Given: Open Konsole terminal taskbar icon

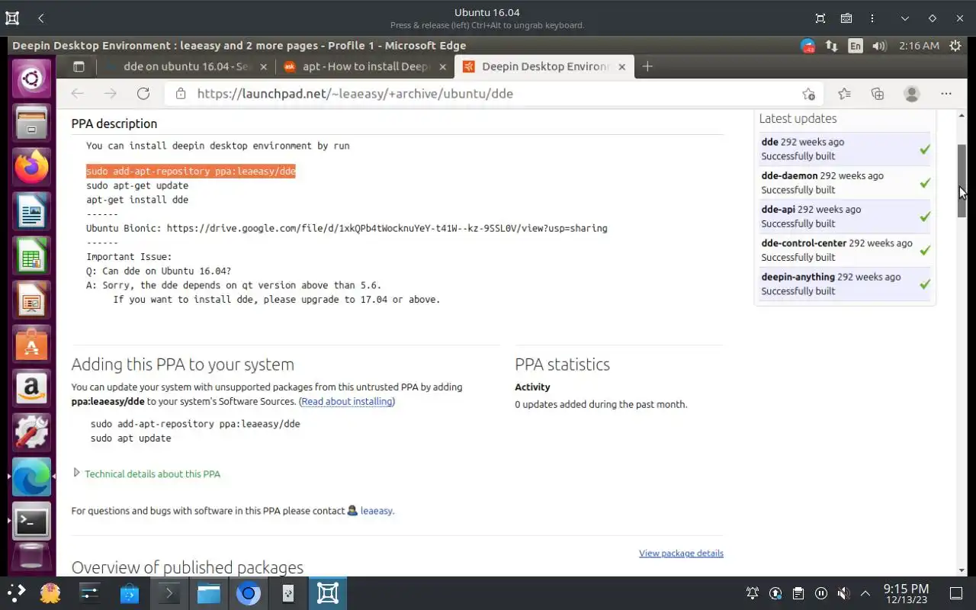Looking at the screenshot, I should (169, 593).
